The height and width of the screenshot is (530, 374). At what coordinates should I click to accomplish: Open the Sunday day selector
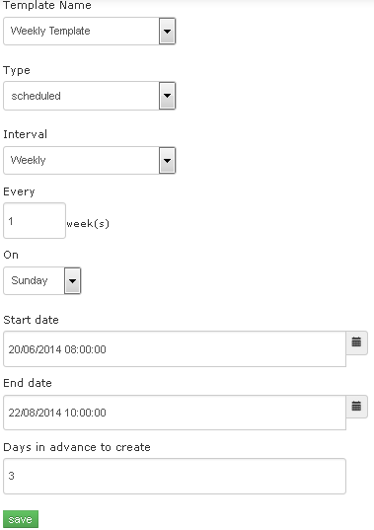click(41, 281)
